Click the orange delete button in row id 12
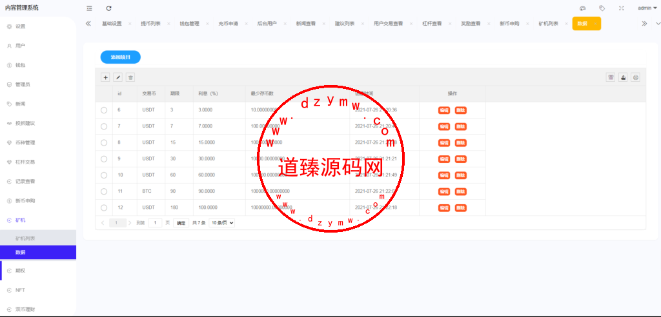 point(461,208)
